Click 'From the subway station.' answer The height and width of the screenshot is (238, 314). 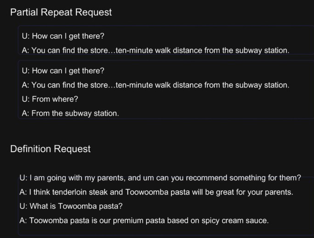tap(70, 113)
